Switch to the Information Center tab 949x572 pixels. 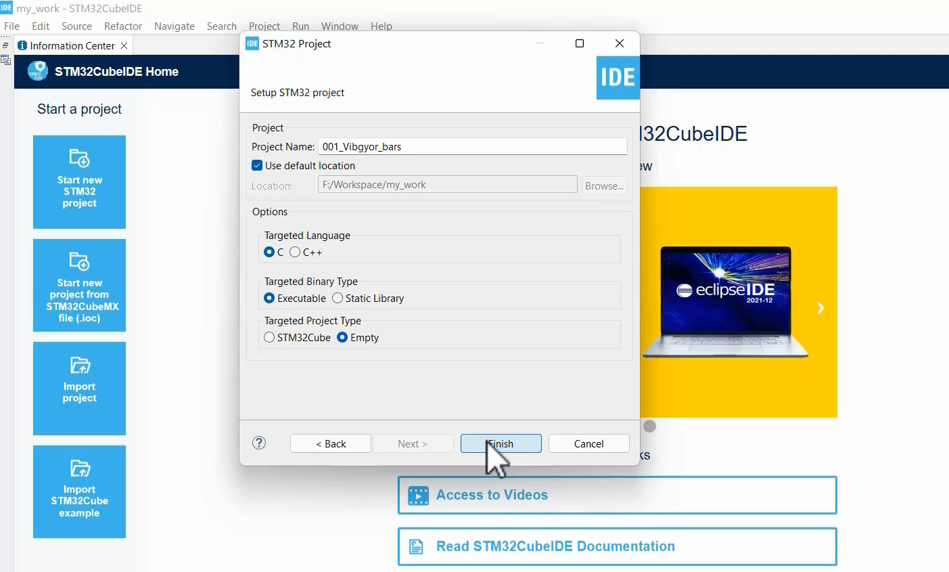(x=72, y=45)
